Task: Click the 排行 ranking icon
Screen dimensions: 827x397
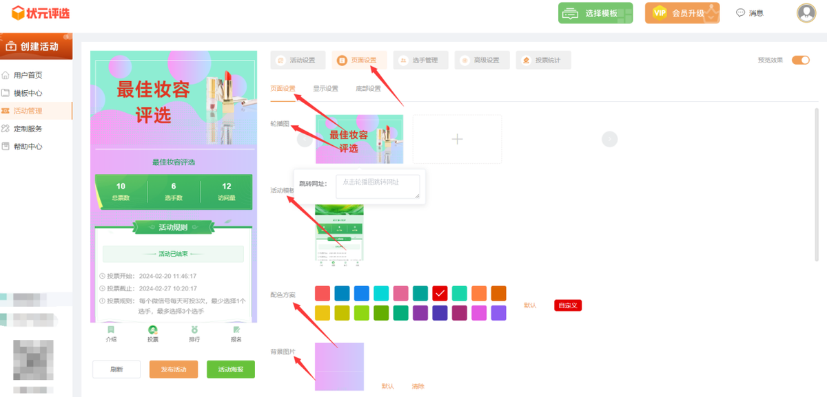Action: point(194,330)
